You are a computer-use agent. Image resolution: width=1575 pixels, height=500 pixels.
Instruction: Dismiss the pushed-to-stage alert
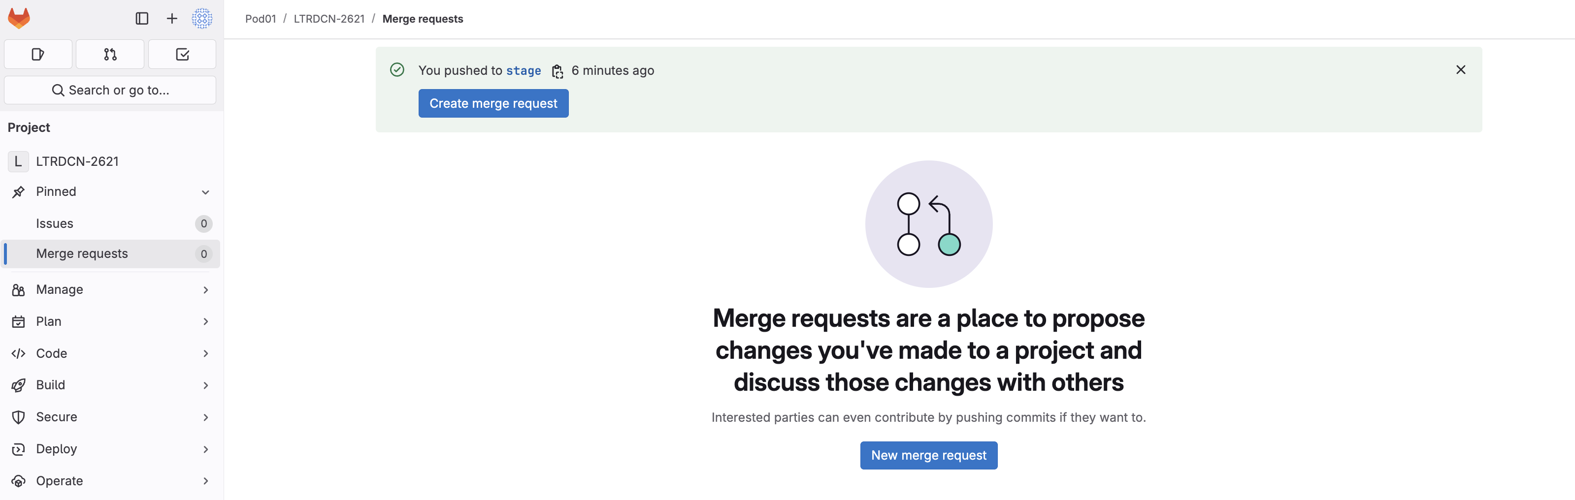tap(1461, 70)
